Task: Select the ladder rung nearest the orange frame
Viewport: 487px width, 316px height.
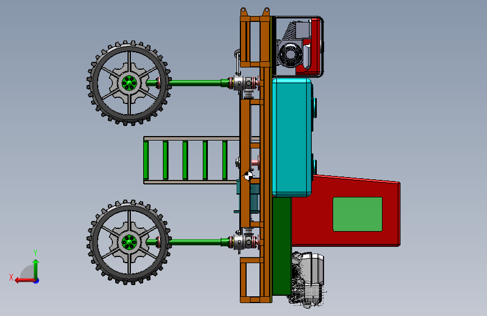Action: click(x=225, y=160)
